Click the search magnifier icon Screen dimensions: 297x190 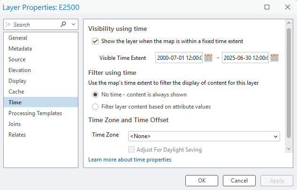[x=64, y=24]
